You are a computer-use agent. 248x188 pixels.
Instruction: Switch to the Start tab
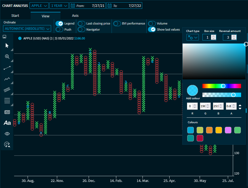click(15, 16)
